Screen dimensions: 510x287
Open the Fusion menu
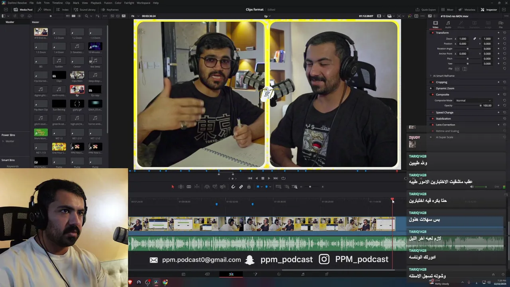(x=108, y=3)
